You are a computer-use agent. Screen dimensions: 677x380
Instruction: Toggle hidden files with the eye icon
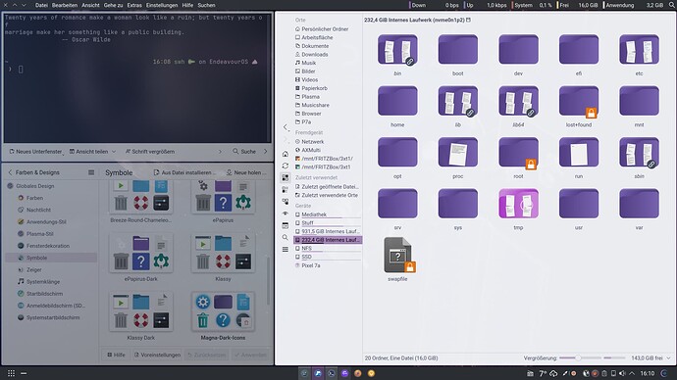tap(285, 214)
